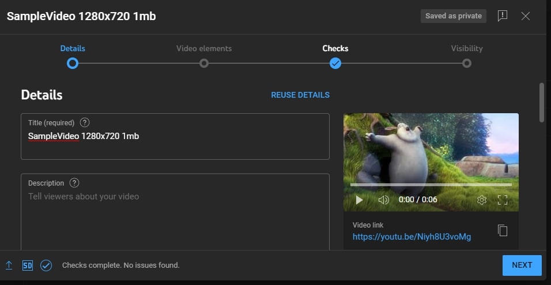Click 'Checks complete. No issues found.' text
Image resolution: width=551 pixels, height=285 pixels.
[x=121, y=265]
